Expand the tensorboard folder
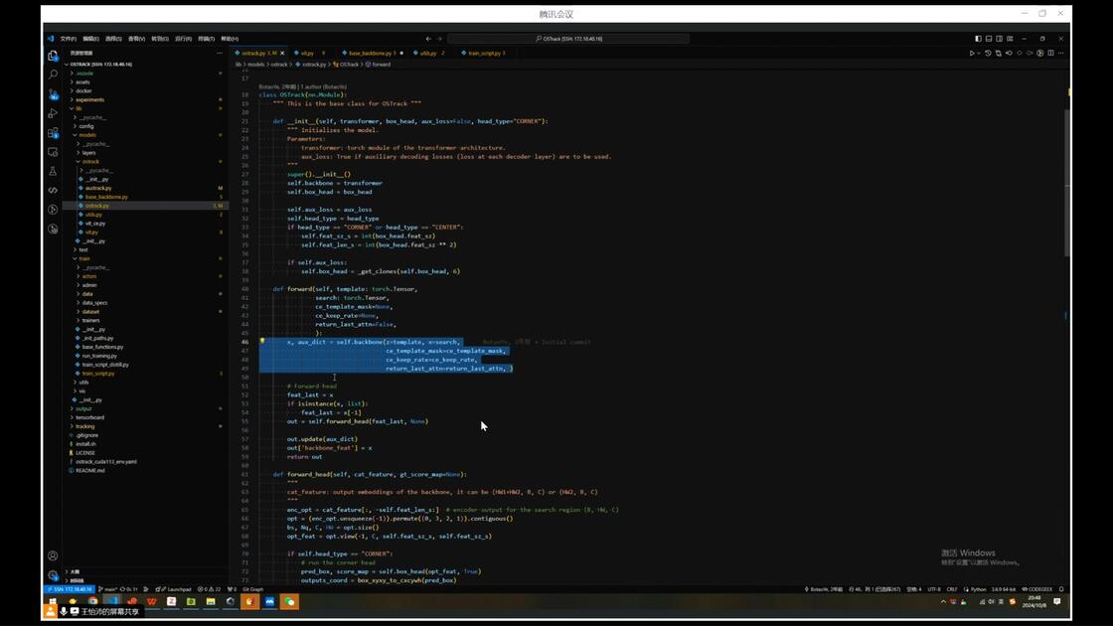1113x626 pixels. click(145, 417)
